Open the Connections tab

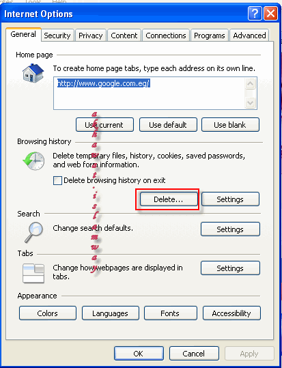[166, 36]
